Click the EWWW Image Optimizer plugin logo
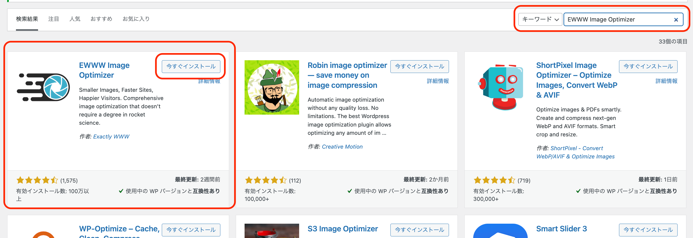The image size is (693, 238). tap(43, 87)
